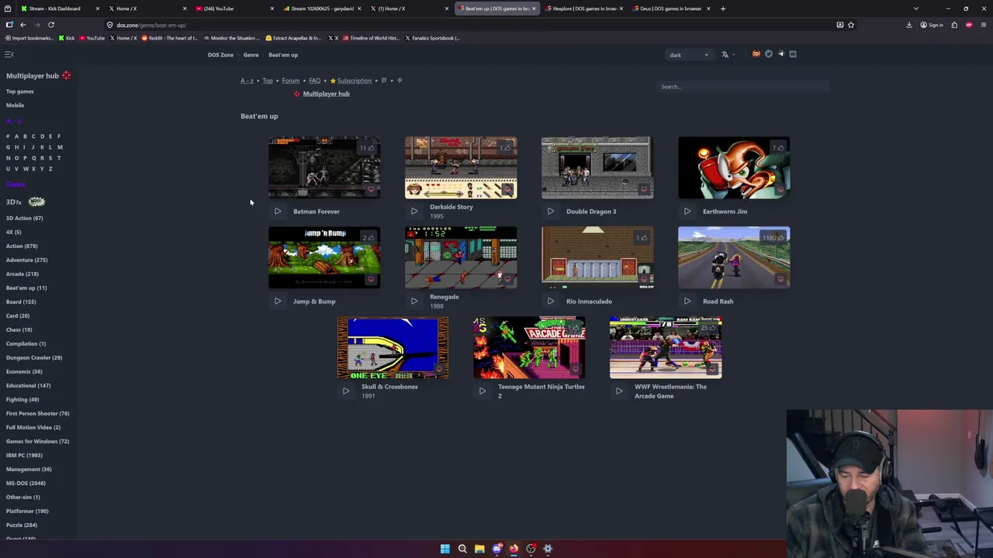Focus the site Search field
Screen dimensions: 993x558
tap(742, 87)
